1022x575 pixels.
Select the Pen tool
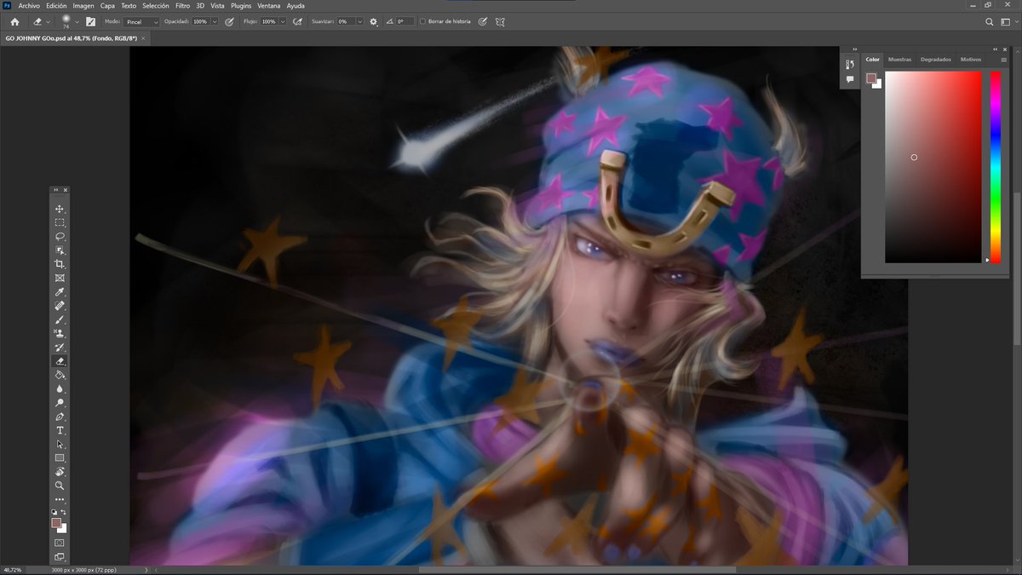pyautogui.click(x=60, y=417)
